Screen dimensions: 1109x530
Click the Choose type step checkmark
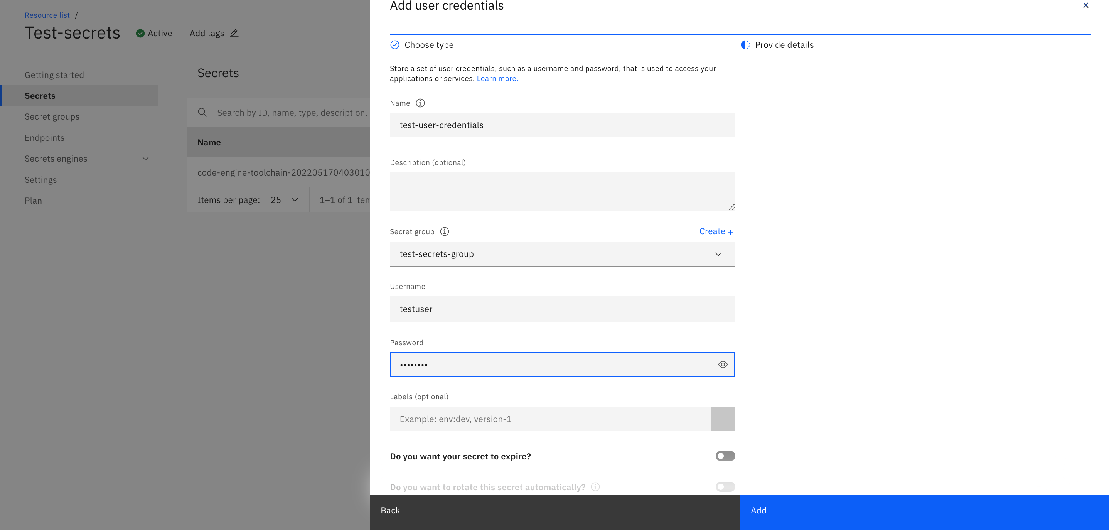(395, 45)
